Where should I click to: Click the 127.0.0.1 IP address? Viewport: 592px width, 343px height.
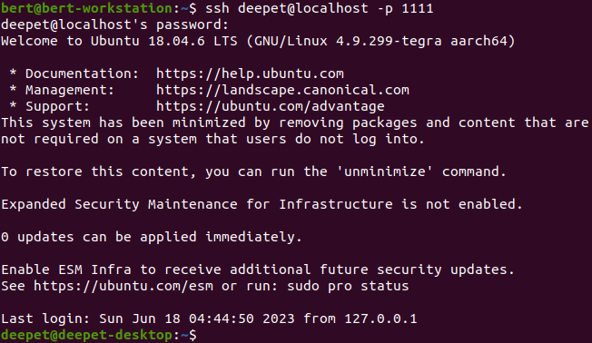coord(380,318)
